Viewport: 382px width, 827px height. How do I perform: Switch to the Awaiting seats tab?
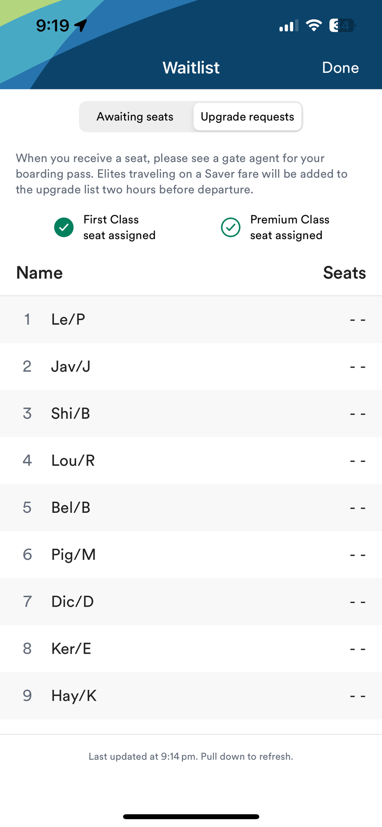point(135,117)
